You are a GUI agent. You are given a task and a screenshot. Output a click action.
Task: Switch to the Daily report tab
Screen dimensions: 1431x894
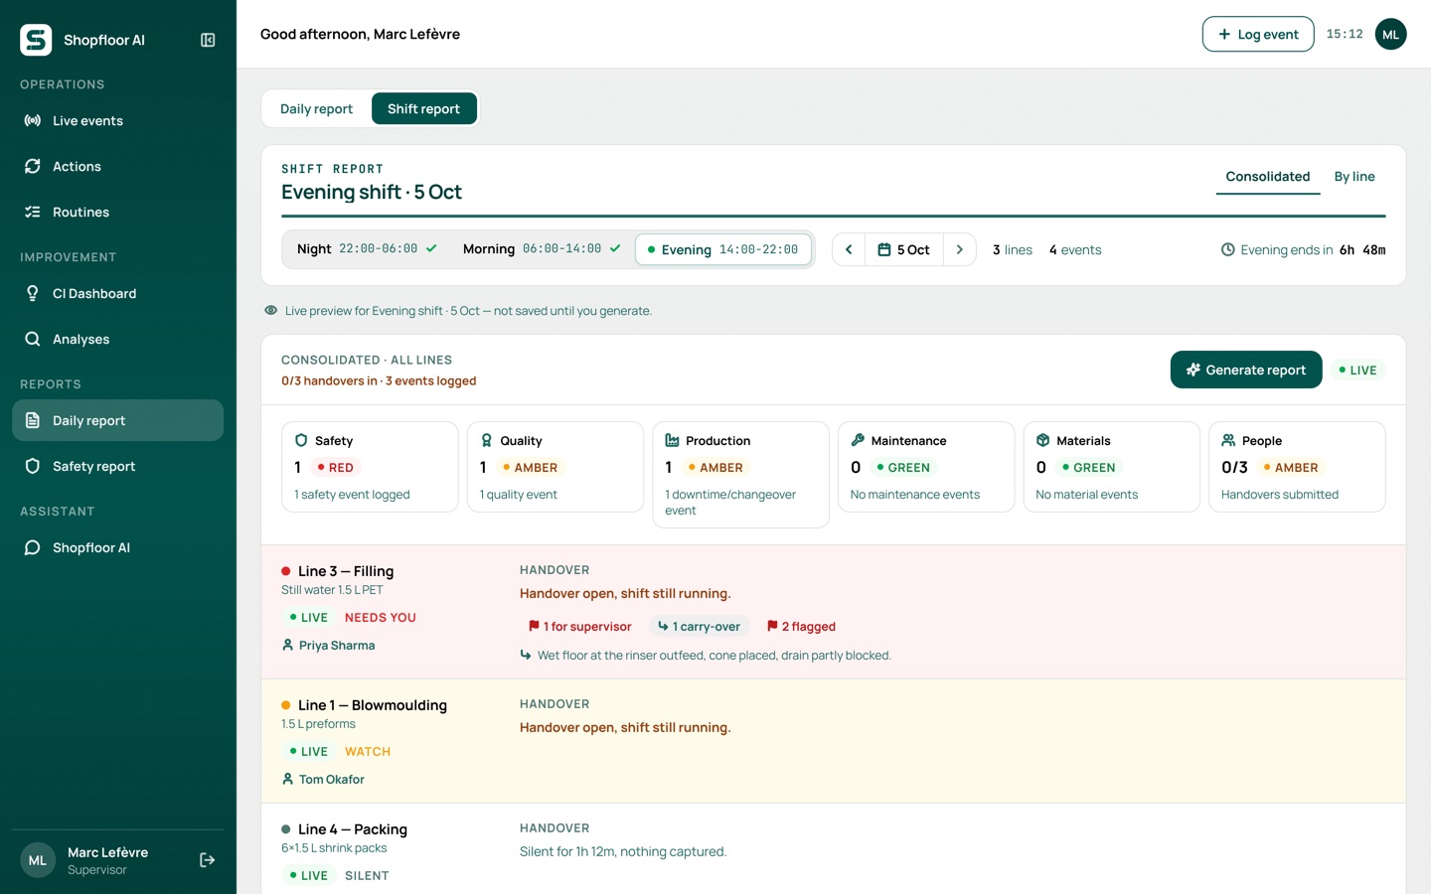[316, 109]
